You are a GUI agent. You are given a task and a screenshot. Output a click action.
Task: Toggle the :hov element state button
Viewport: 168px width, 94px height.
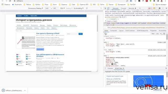click(x=153, y=34)
